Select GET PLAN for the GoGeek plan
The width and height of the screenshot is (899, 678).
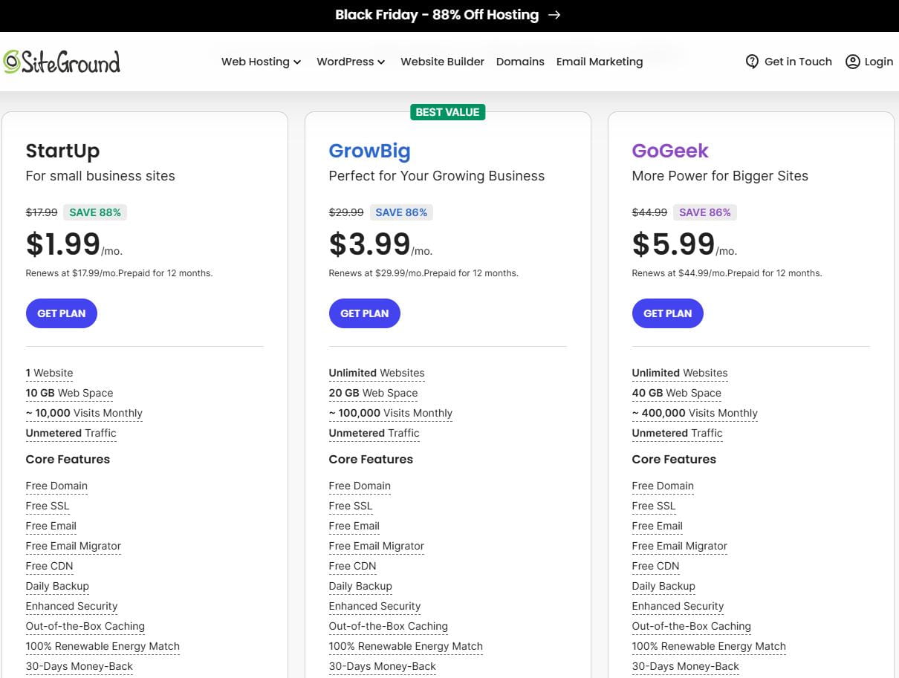click(x=667, y=313)
